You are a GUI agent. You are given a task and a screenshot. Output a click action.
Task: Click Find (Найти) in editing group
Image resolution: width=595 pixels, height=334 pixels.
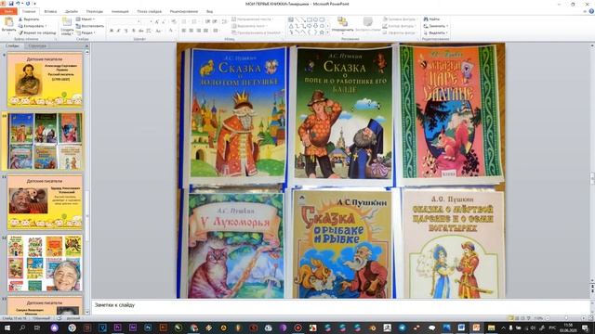[431, 19]
